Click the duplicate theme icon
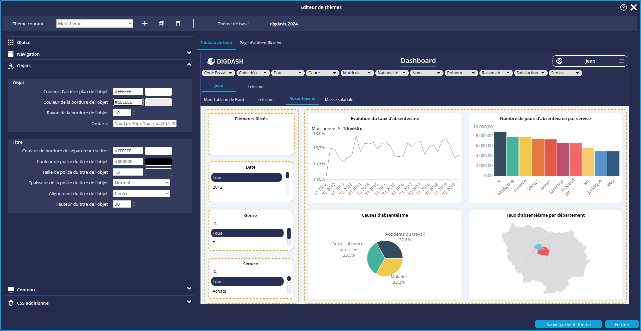641x331 pixels. click(162, 24)
